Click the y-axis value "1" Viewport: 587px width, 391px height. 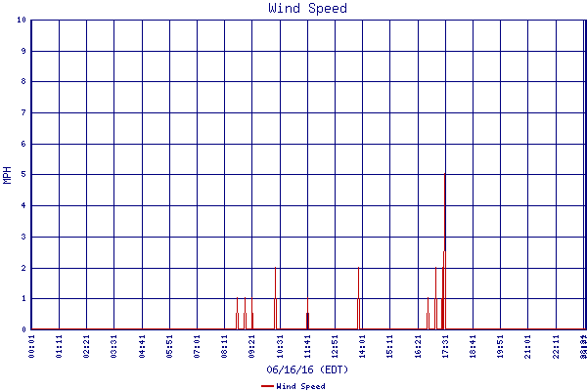[23, 298]
